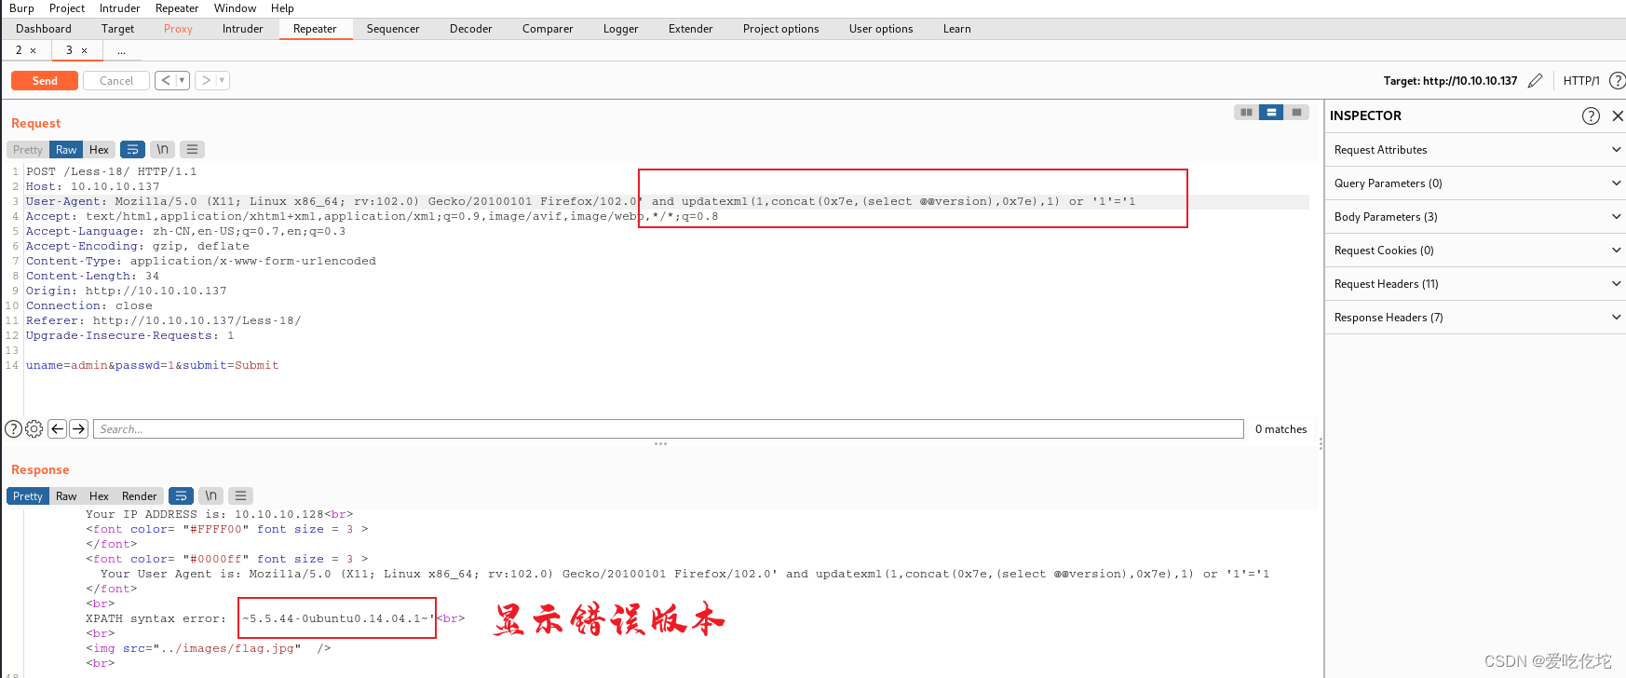
Task: Toggle the HTTP/1 protocol label
Action: (1581, 81)
